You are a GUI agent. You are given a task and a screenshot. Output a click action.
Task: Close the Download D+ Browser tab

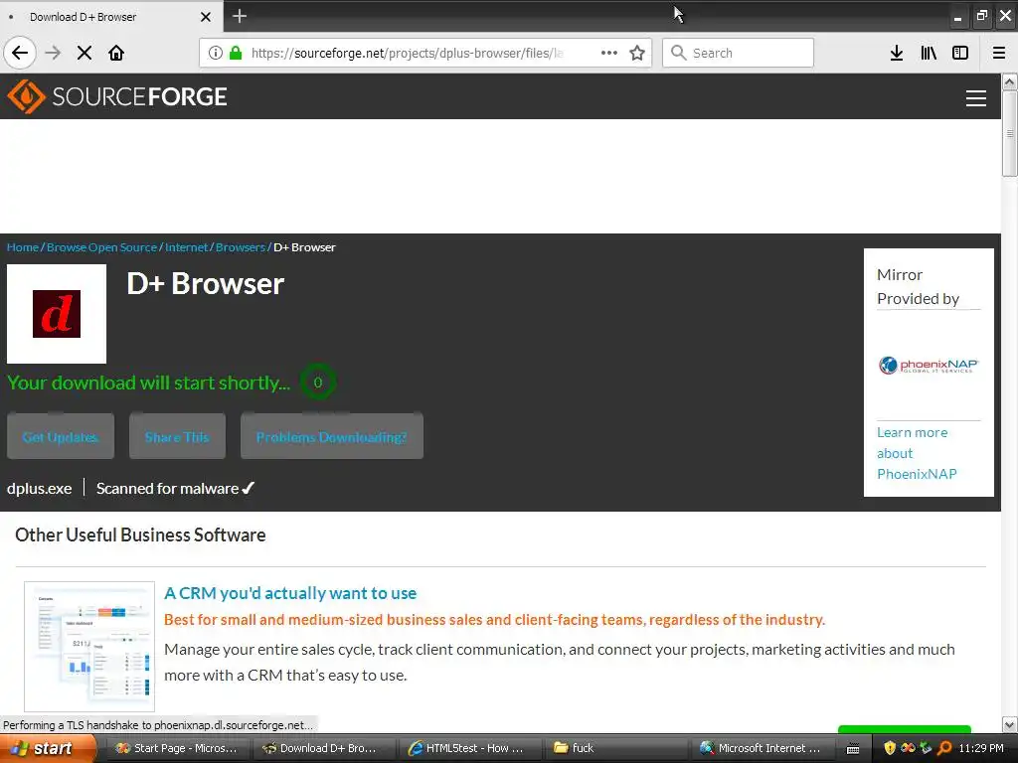(x=206, y=17)
